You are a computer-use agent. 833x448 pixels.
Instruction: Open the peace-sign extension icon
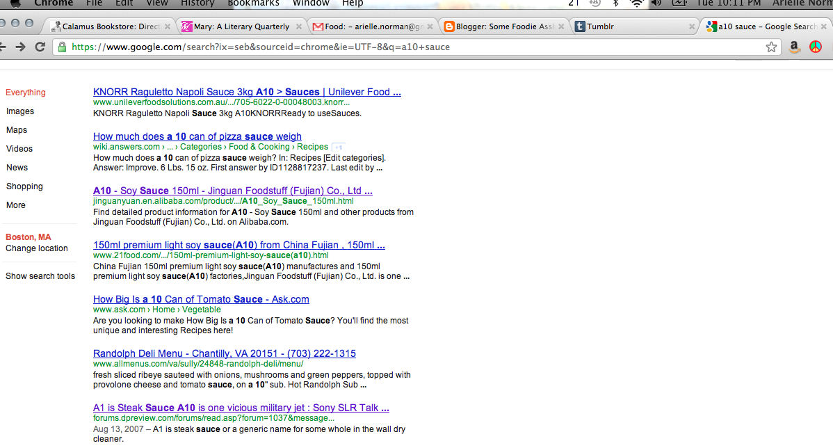click(816, 47)
